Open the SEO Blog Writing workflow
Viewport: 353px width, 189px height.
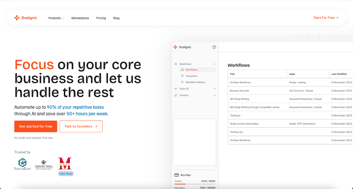[x=290, y=99]
